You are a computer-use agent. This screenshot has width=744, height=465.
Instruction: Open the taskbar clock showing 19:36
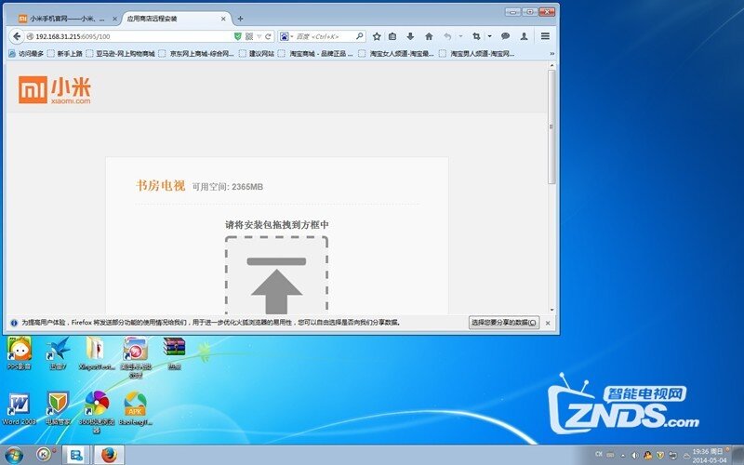(x=710, y=456)
